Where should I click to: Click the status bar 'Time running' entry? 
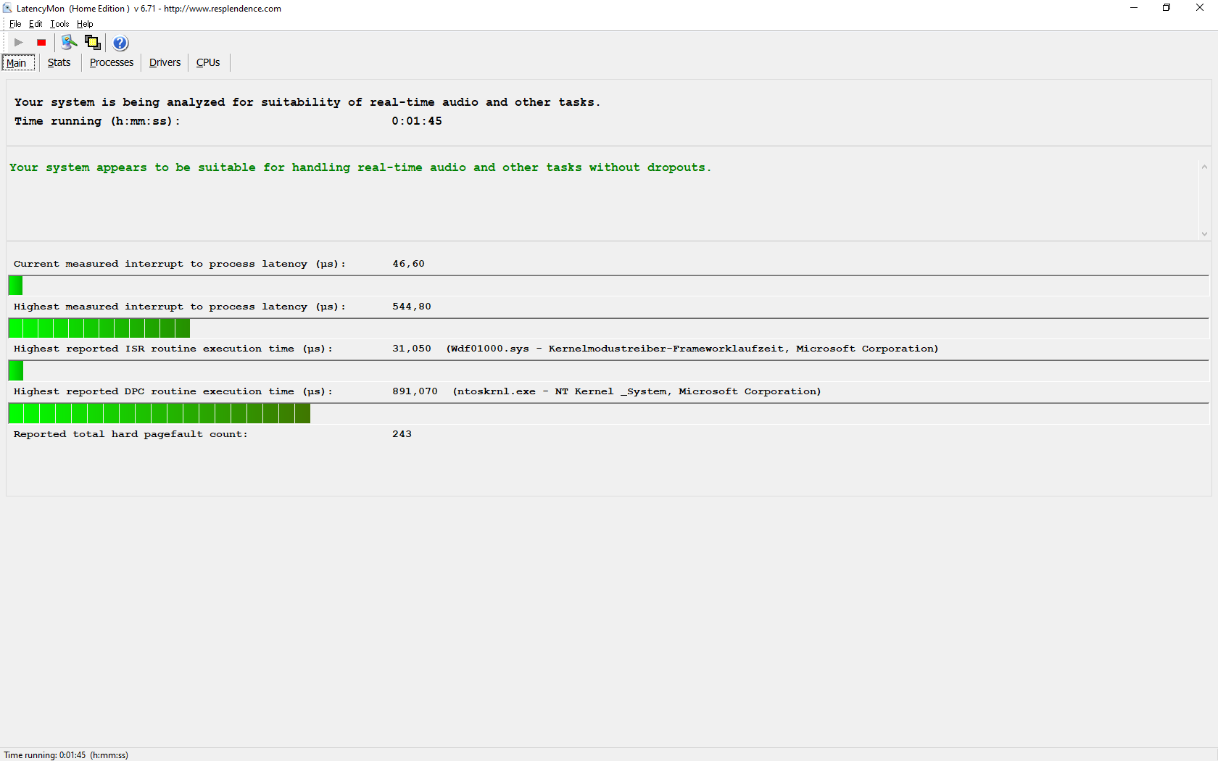(66, 755)
